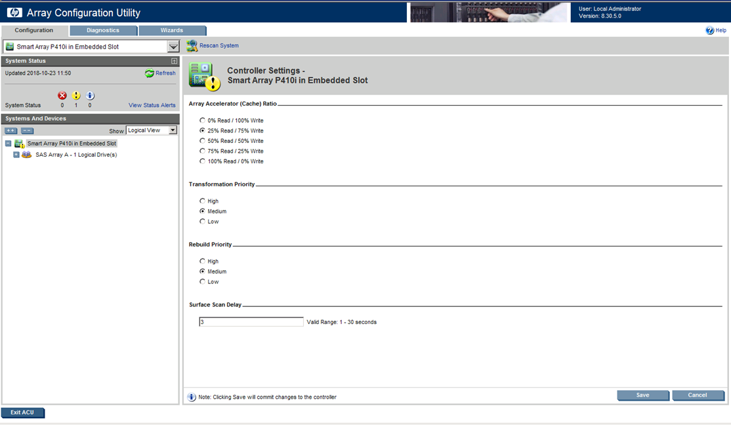Click the Save button
Image resolution: width=731 pixels, height=425 pixels.
pos(643,395)
